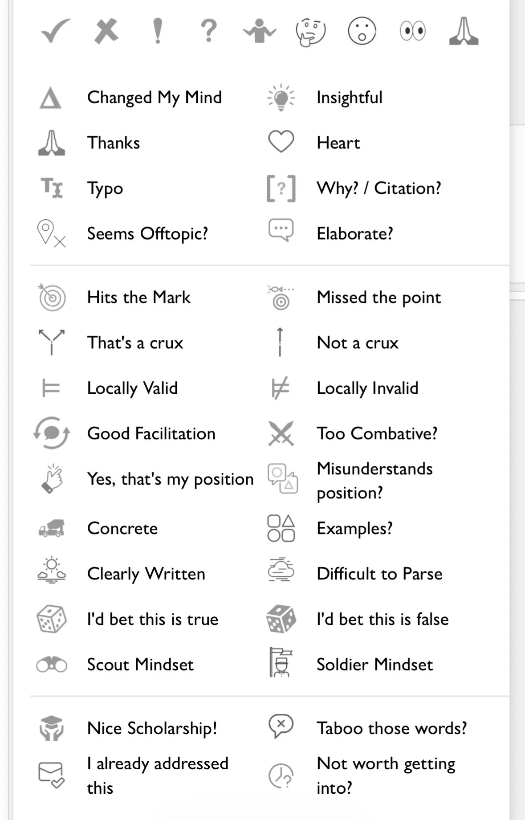Click the Insightful lightbulb reaction
This screenshot has width=525, height=820.
[x=281, y=97]
